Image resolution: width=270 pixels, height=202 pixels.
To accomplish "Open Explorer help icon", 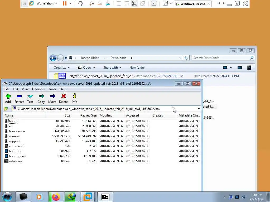I will coord(249,68).
